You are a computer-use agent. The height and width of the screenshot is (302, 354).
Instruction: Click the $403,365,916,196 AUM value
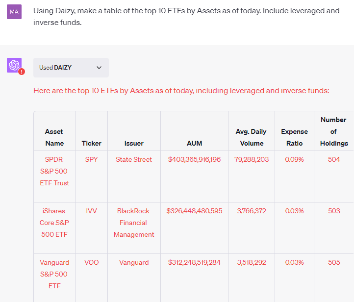pos(194,159)
